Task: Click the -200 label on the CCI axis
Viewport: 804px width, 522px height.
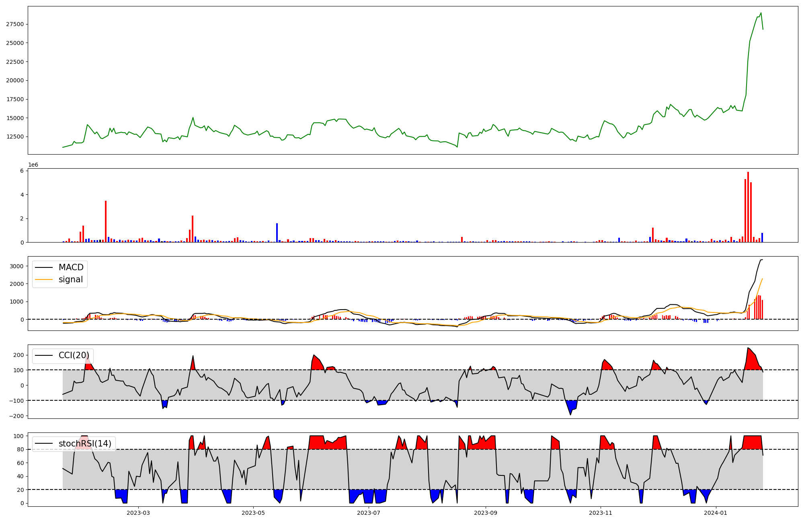Action: 16,416
